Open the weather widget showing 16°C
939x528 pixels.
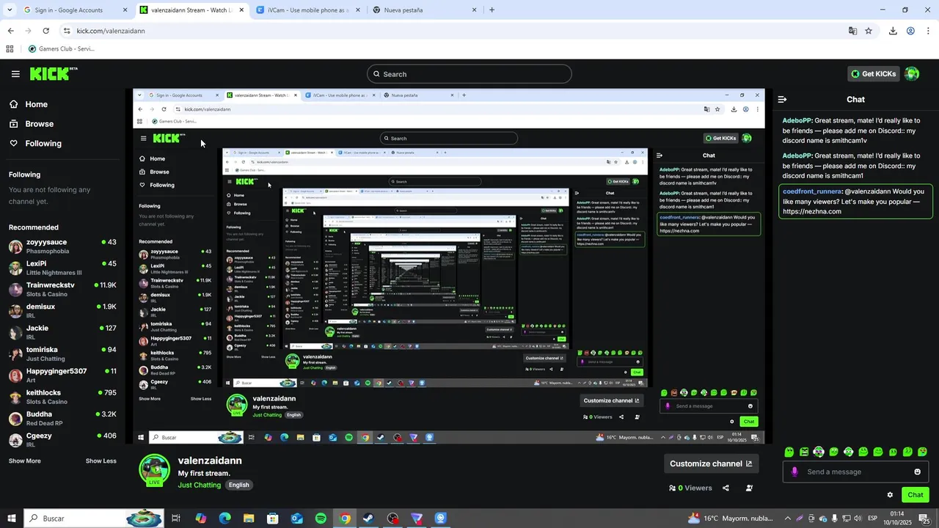pyautogui.click(x=731, y=518)
